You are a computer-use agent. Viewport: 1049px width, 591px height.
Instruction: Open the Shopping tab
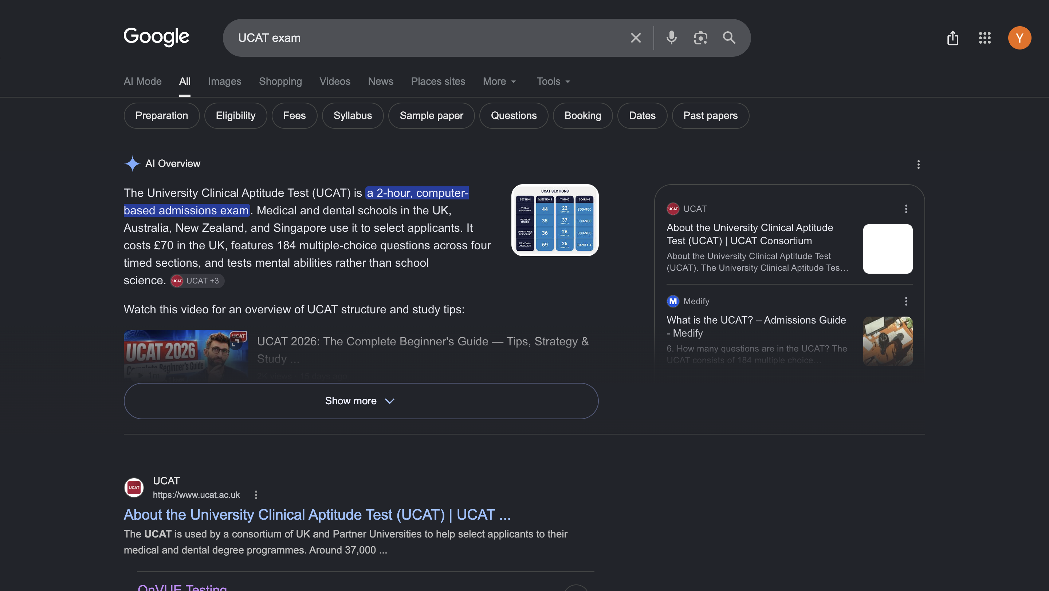[x=280, y=82]
